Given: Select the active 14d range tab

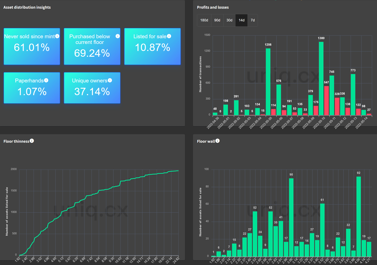Looking at the screenshot, I should coord(242,20).
